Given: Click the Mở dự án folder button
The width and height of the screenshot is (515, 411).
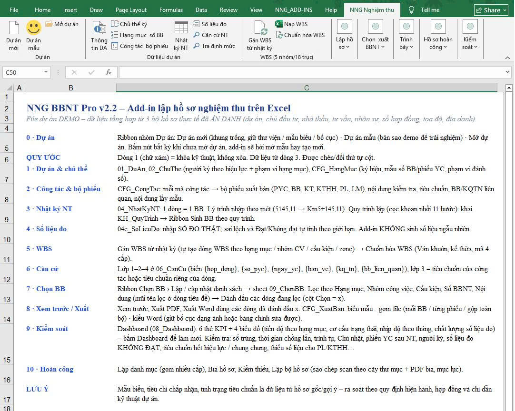Looking at the screenshot, I should pos(62,24).
